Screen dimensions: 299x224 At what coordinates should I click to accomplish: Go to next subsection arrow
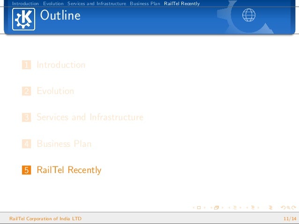pyautogui.click(x=240, y=208)
